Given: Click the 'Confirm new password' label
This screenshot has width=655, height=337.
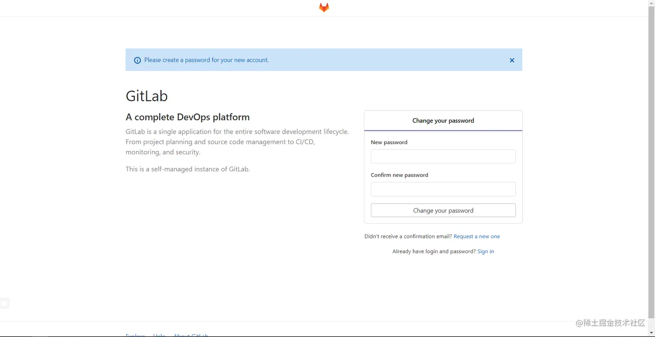Looking at the screenshot, I should (x=399, y=175).
